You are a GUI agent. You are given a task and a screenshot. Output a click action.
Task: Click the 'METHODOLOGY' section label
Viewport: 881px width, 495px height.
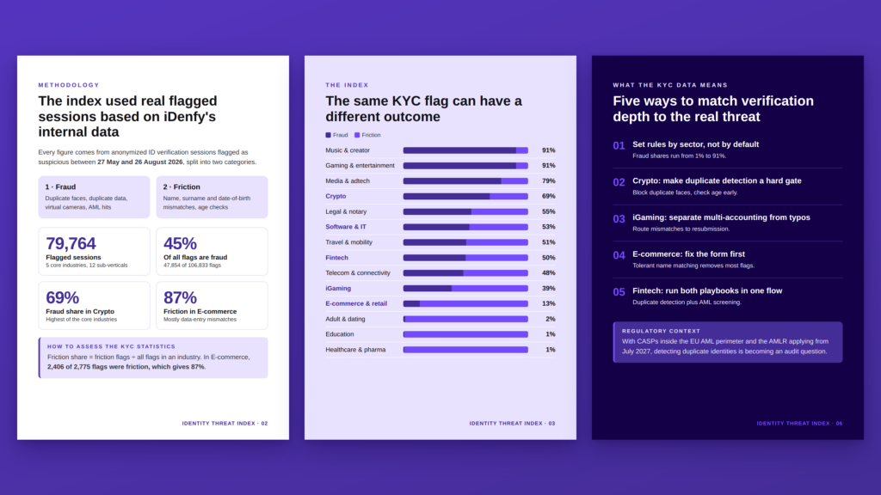69,85
